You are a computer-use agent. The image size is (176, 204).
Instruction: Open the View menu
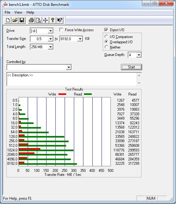point(18,12)
